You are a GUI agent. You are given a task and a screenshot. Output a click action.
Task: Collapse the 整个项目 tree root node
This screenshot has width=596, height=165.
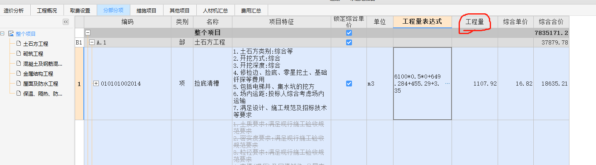2,34
